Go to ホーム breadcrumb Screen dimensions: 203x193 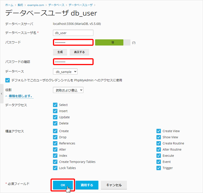coord(9,5)
